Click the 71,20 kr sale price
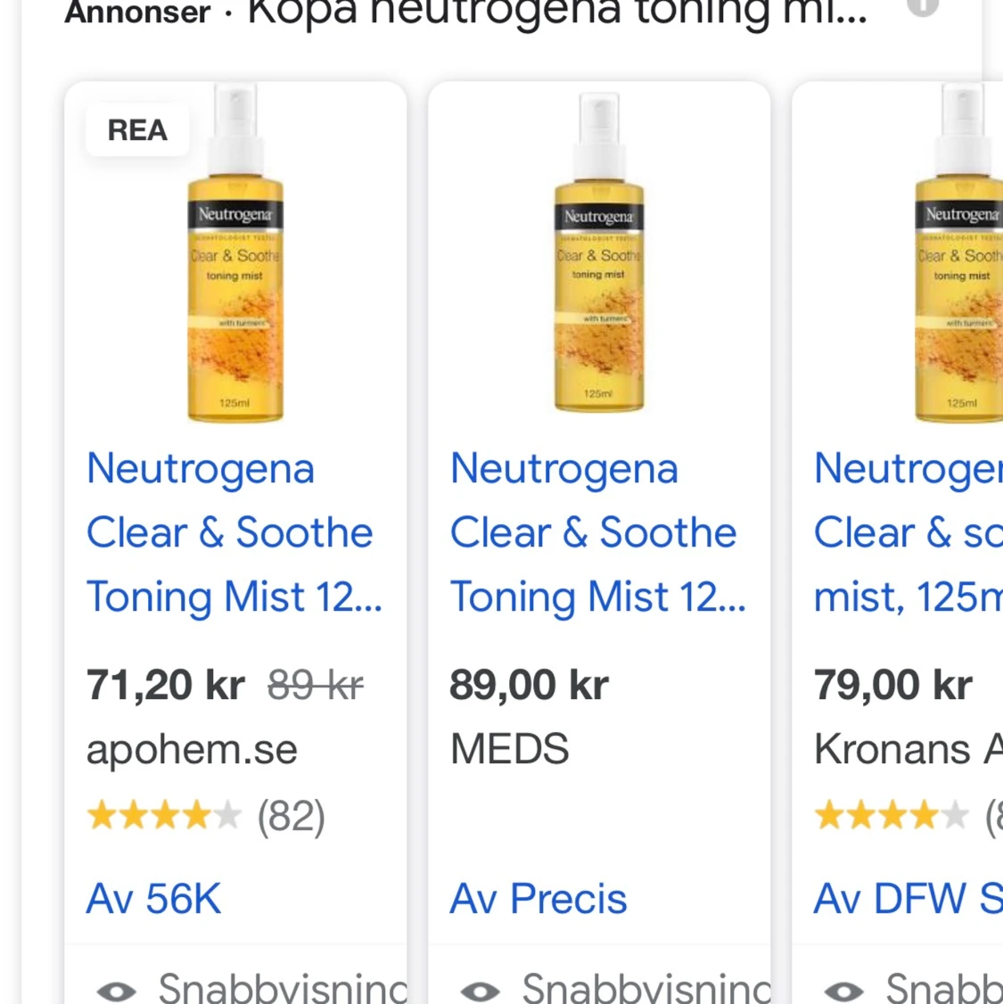Image resolution: width=1003 pixels, height=1004 pixels. click(x=165, y=685)
